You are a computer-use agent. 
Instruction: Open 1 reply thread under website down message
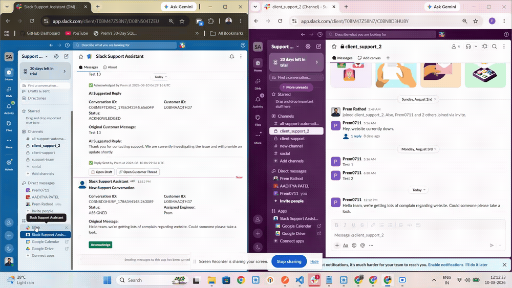pos(356,137)
